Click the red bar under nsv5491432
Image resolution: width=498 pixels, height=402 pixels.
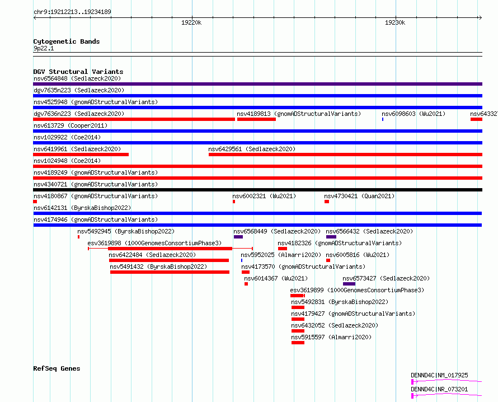(170, 272)
